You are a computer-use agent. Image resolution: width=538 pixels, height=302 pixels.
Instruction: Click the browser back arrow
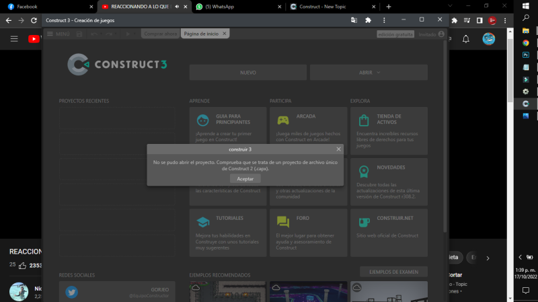[9, 20]
